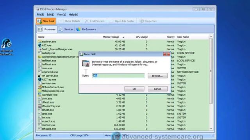This screenshot has height=140, width=250.
Task: Click the Priority column header
Action: pyautogui.click(x=171, y=37)
